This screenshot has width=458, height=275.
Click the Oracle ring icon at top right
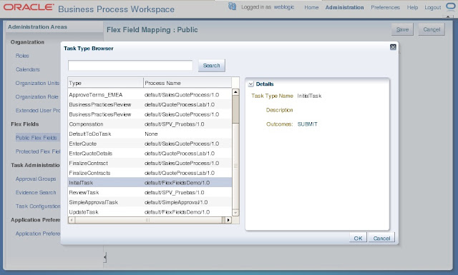point(450,6)
